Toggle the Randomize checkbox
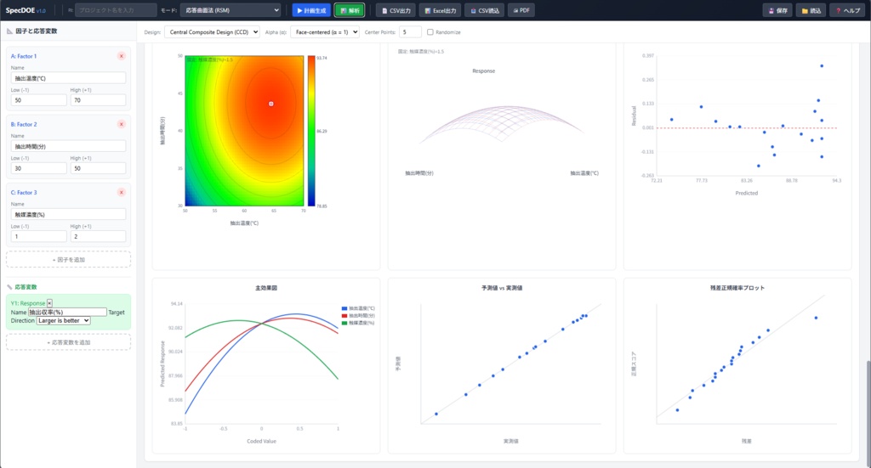The height and width of the screenshot is (468, 871). point(430,32)
